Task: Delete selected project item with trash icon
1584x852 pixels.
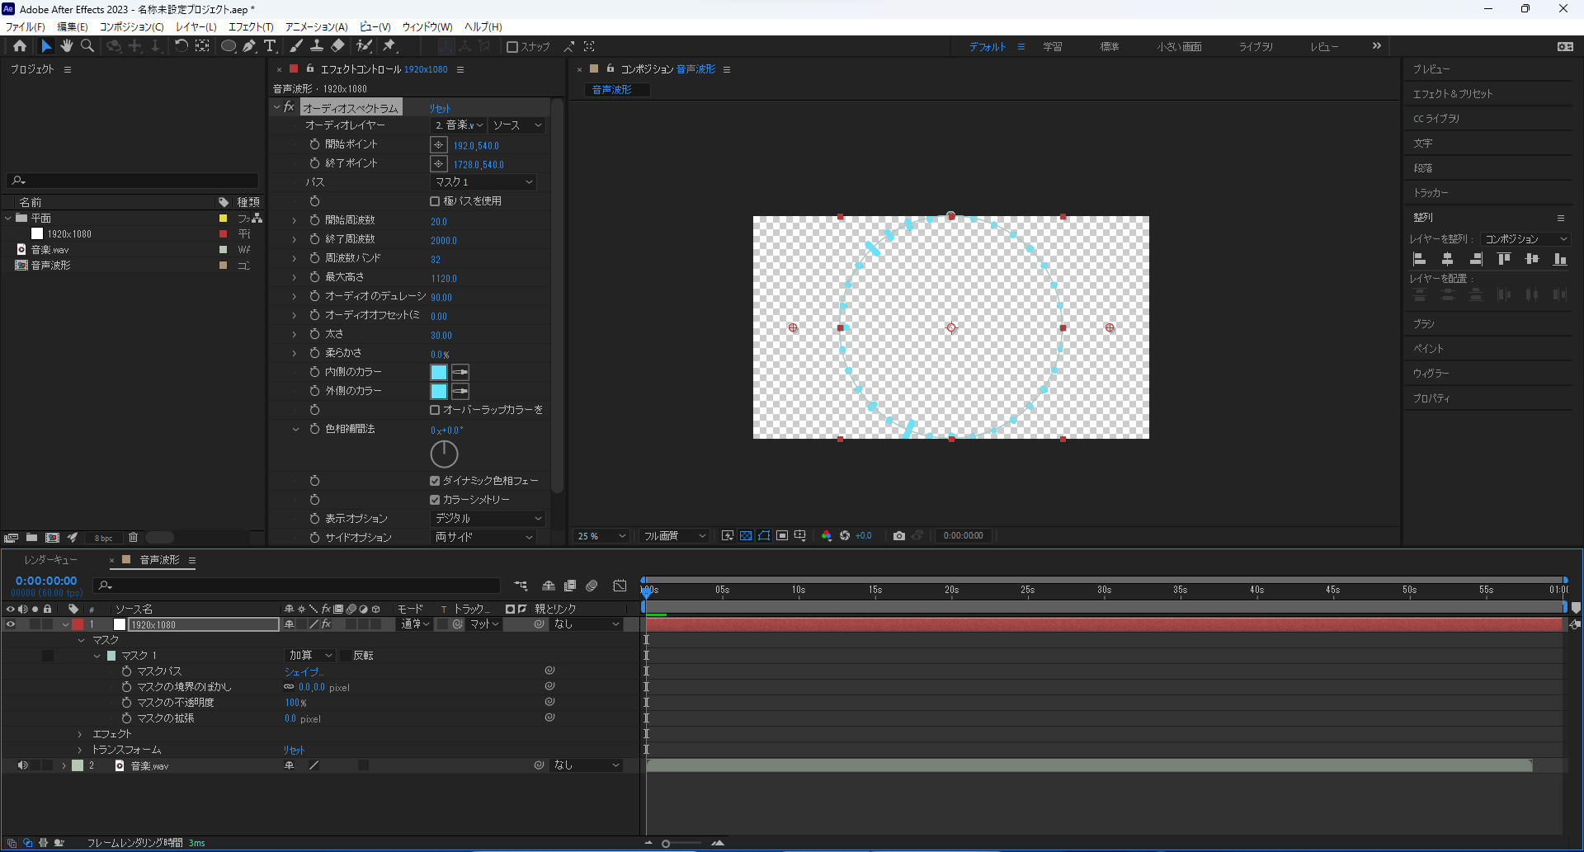Action: pos(133,538)
